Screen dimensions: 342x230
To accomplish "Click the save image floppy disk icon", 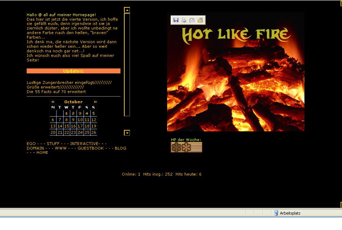I will [x=176, y=20].
